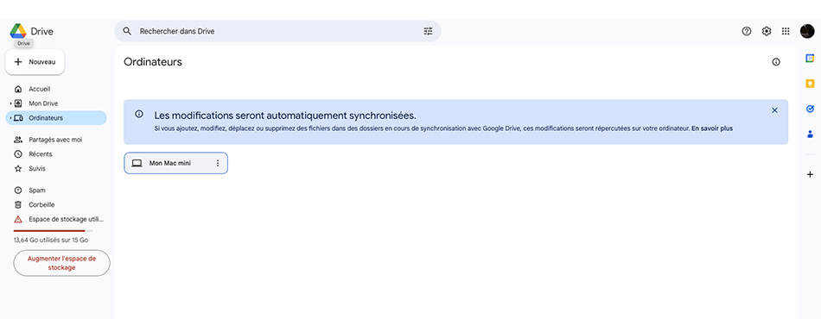Image resolution: width=821 pixels, height=319 pixels.
Task: Click the Nouveau button
Action: 35,62
